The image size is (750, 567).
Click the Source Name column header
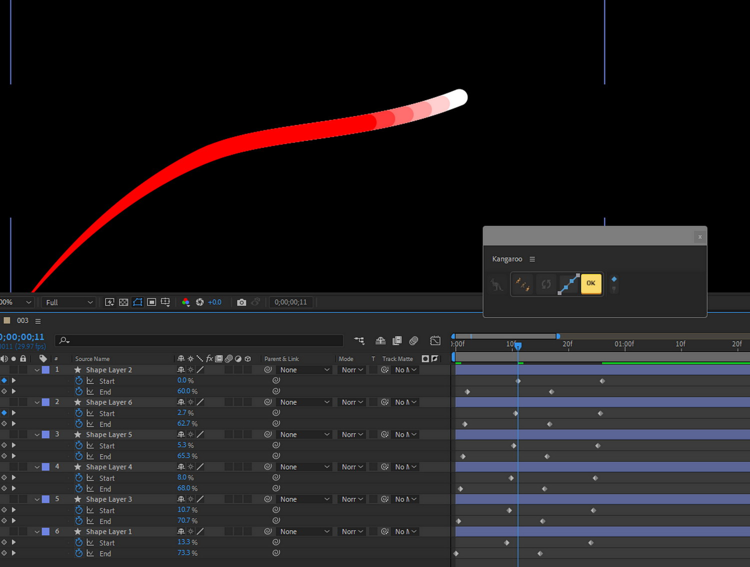(x=92, y=359)
